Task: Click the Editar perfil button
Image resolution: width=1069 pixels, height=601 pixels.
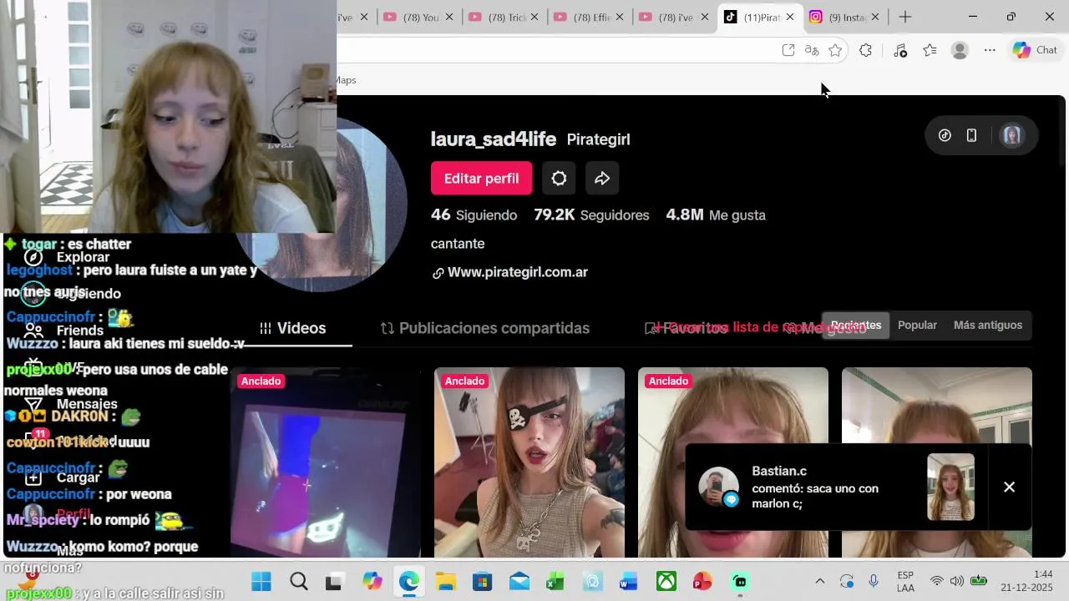Action: (481, 178)
